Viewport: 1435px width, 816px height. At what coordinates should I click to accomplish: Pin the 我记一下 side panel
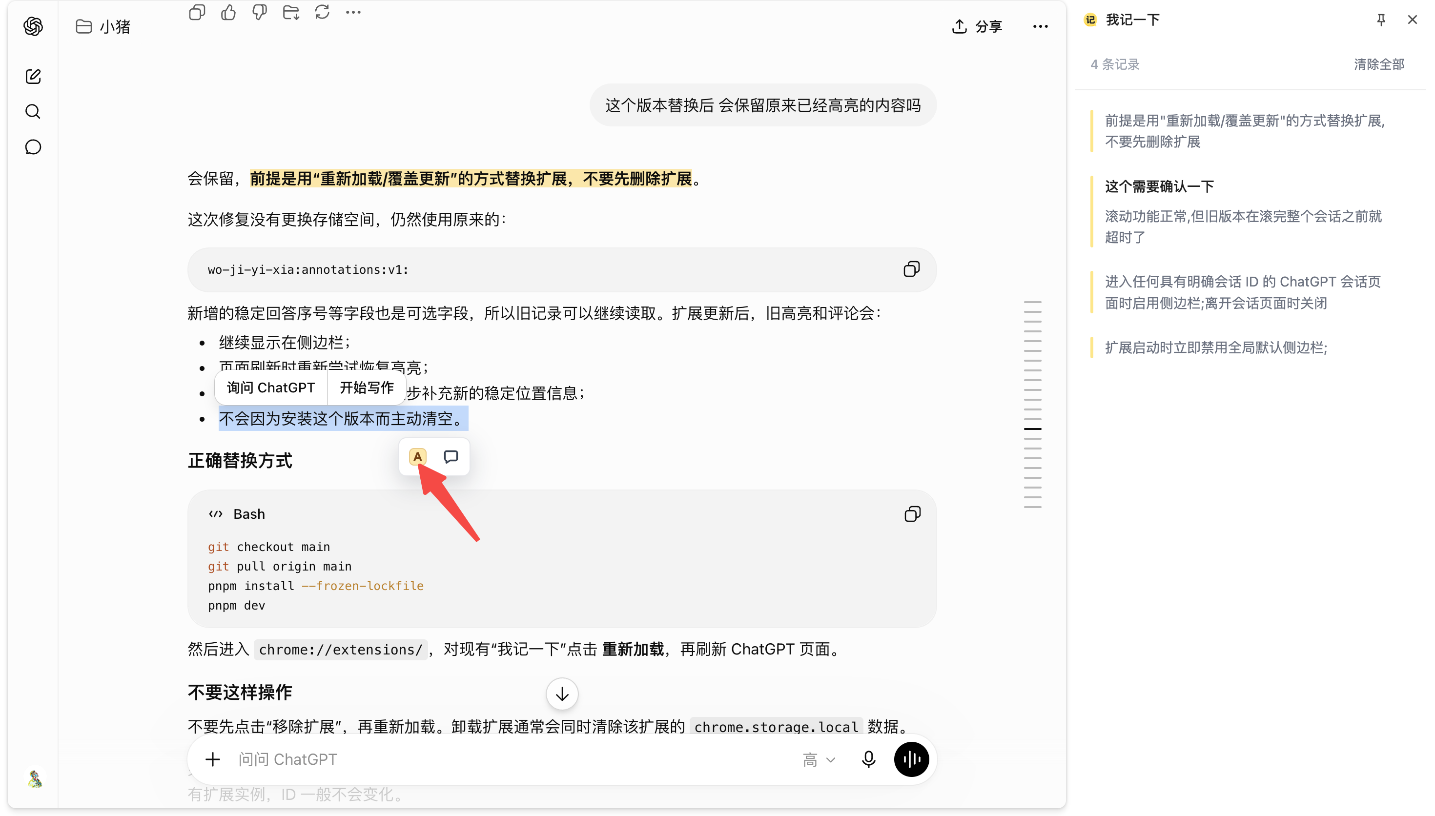(1381, 20)
